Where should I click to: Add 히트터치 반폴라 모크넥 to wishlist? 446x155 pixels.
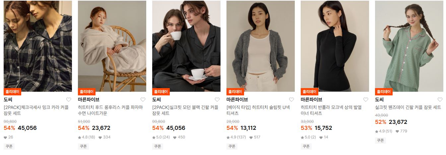[x=366, y=99]
